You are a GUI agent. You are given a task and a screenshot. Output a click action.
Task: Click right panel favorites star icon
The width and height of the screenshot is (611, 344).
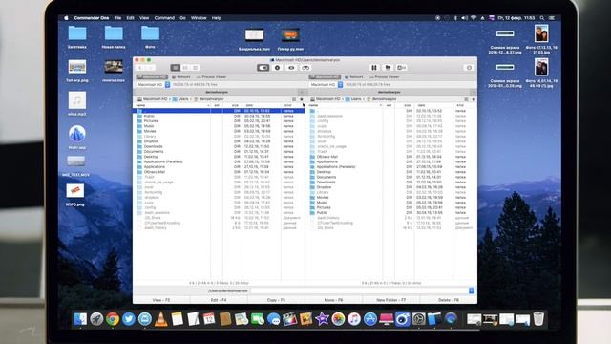474,99
